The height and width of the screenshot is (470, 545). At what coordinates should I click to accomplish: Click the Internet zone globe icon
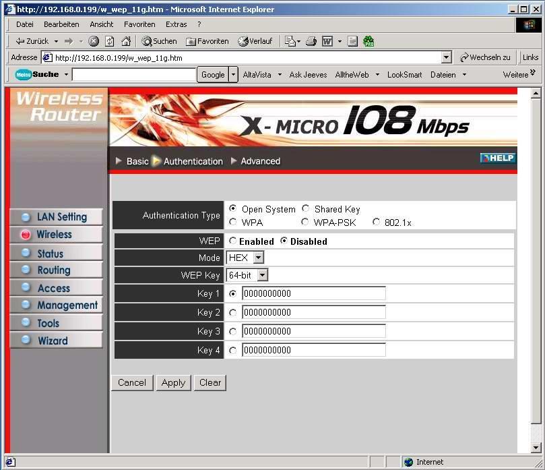(x=408, y=462)
